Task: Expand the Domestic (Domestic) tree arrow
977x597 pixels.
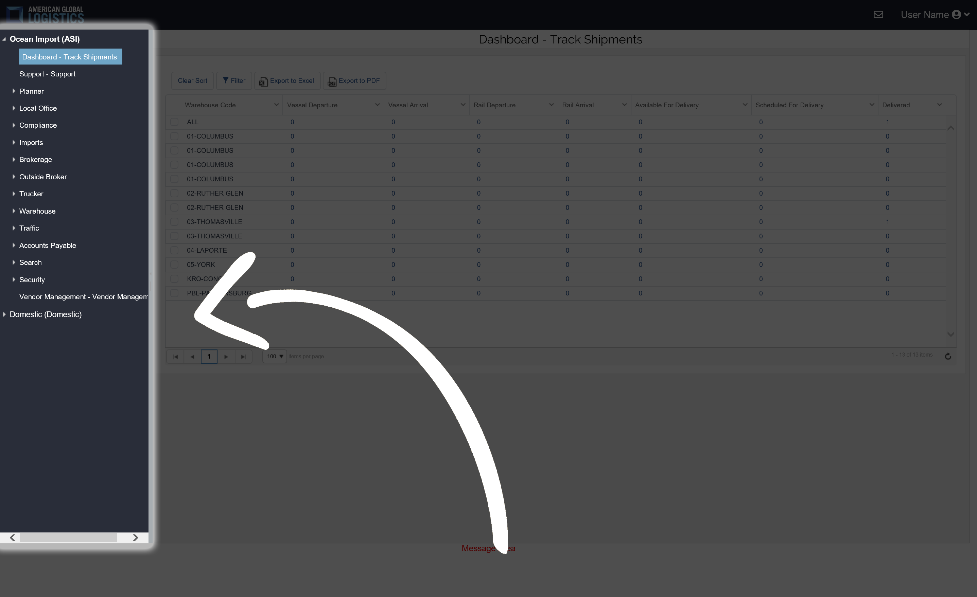Action: click(x=4, y=314)
